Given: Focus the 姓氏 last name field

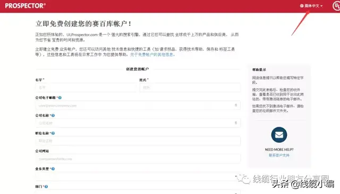Looking at the screenshot, I should click(x=190, y=88).
